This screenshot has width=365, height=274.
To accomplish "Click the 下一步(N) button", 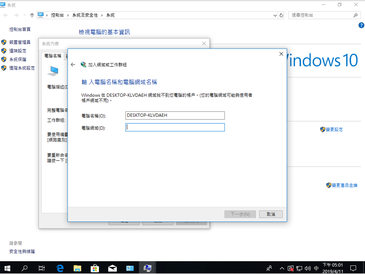I will click(x=240, y=214).
